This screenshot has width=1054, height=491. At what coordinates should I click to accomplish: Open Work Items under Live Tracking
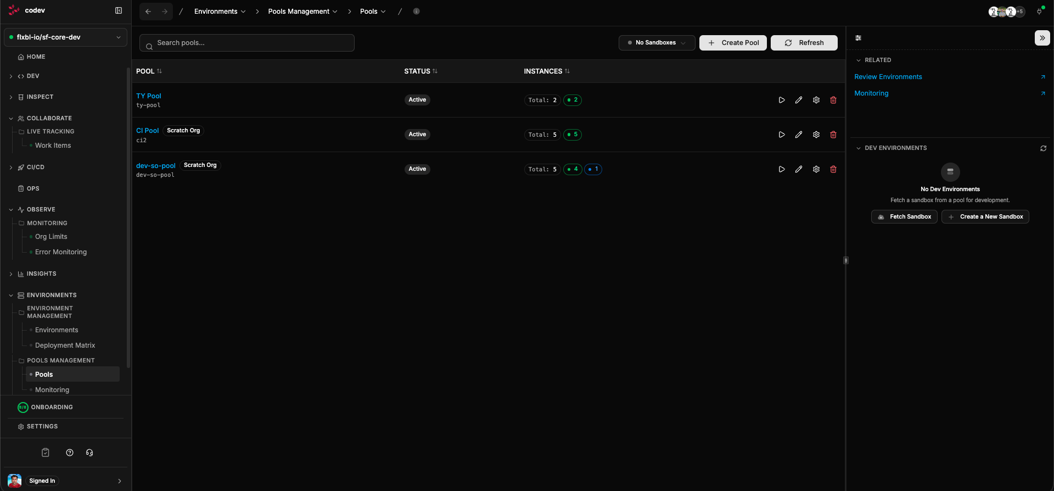(x=53, y=146)
